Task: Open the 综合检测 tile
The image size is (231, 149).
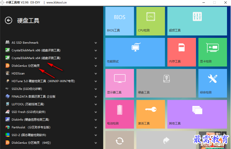Action: [213, 83]
